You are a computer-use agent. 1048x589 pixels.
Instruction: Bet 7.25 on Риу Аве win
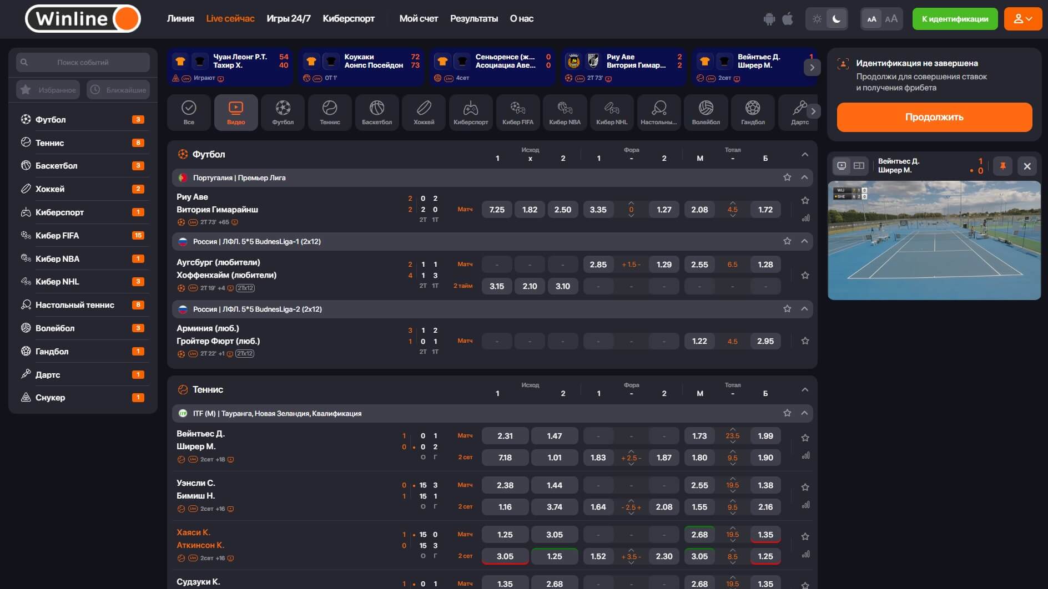(497, 210)
